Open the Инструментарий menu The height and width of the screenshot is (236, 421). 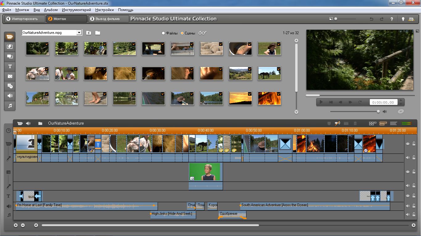point(76,10)
